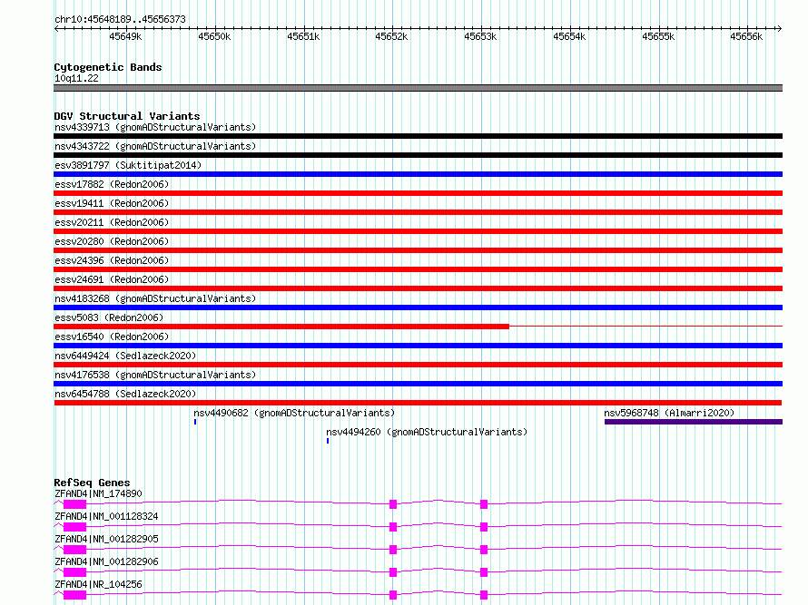This screenshot has width=808, height=605.
Task: Open the esv3891797 Suktitipat2014 label
Action: (128, 165)
